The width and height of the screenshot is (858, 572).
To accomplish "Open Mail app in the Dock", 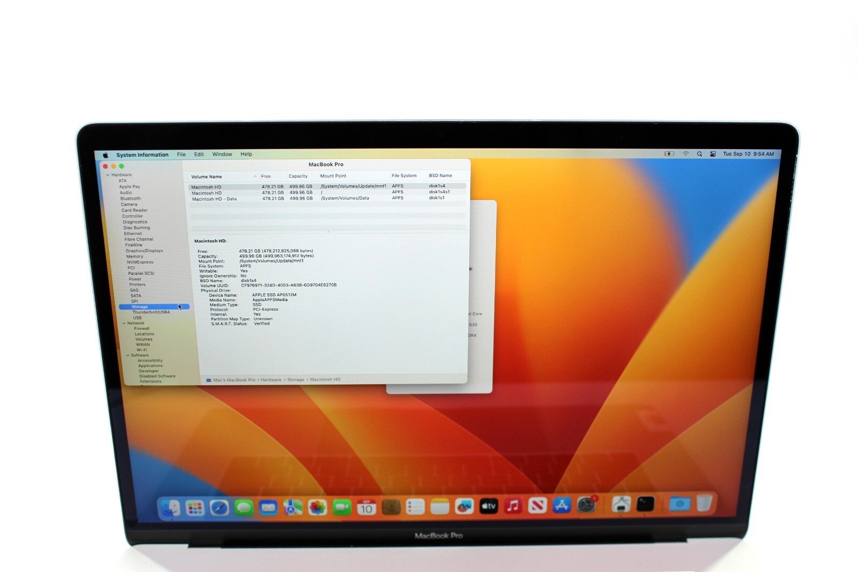I will (x=268, y=507).
